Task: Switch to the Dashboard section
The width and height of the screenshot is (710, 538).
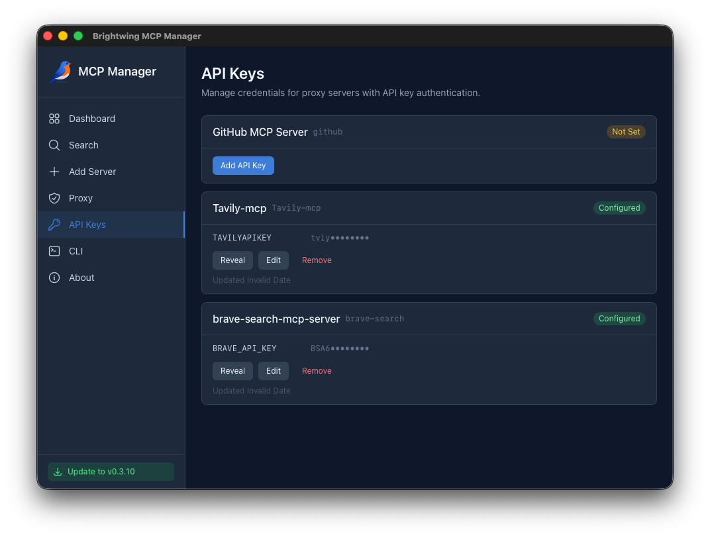Action: [x=92, y=119]
